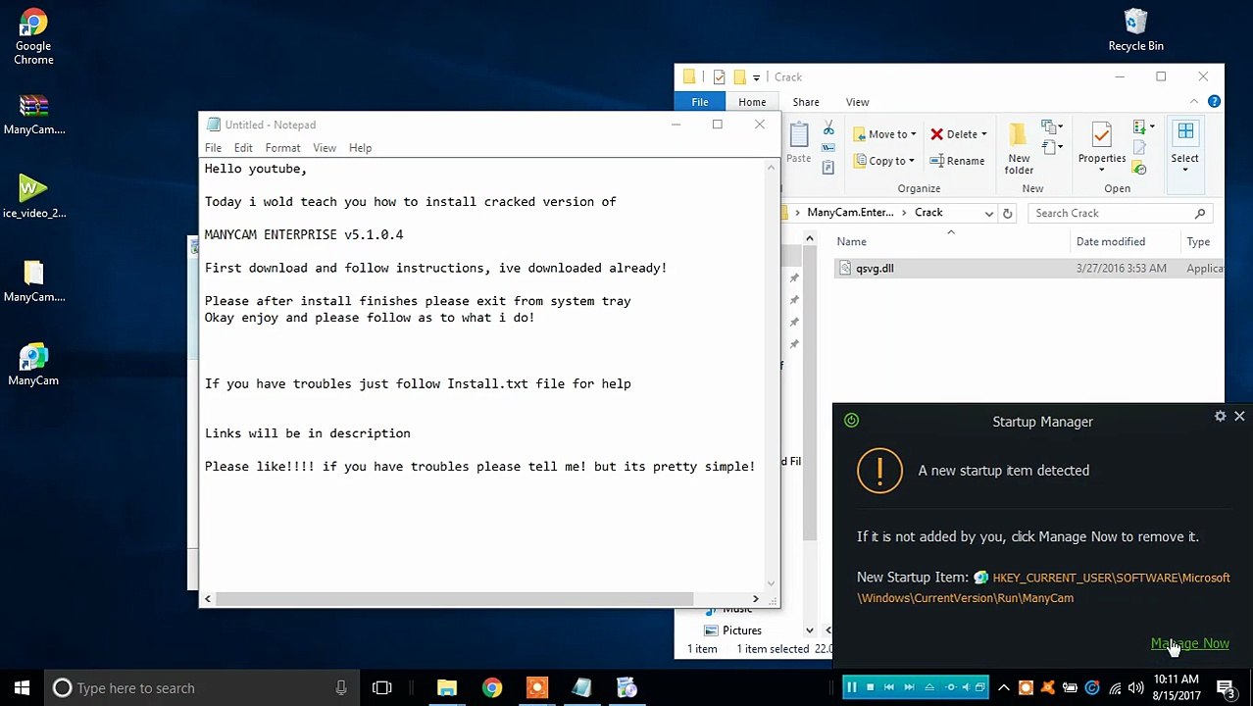Open volume speaker tray icon
1253x706 pixels.
(1135, 687)
